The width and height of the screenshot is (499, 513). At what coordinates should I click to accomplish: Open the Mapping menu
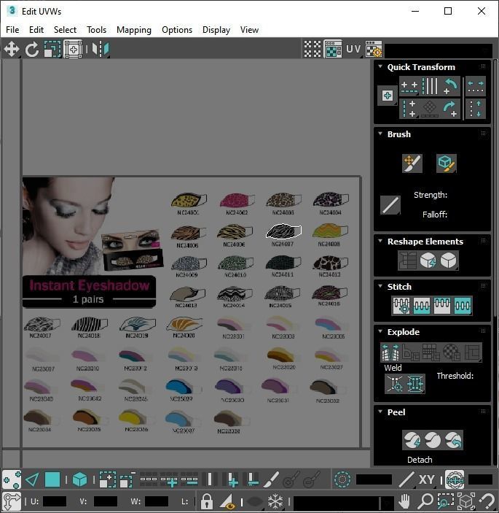(x=134, y=30)
